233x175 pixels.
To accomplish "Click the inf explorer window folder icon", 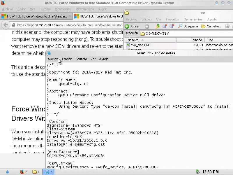I will (x=127, y=13).
